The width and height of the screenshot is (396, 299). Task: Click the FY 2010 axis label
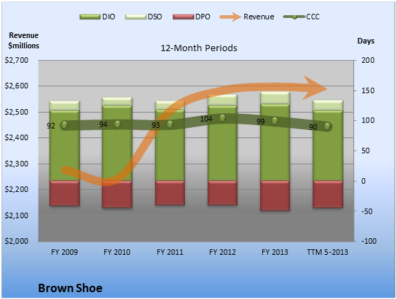pos(117,252)
